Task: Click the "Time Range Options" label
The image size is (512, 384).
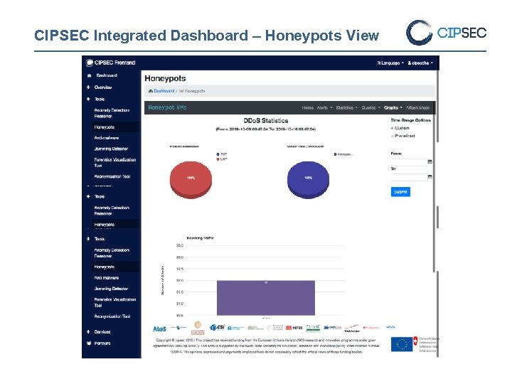Action: 411,120
